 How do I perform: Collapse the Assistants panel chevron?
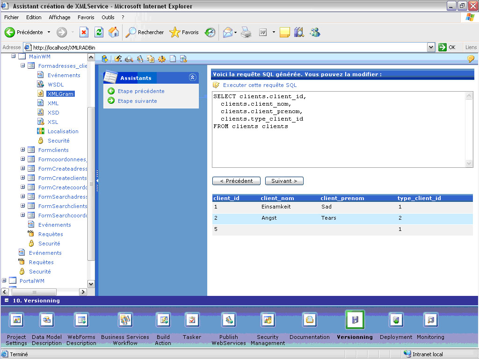point(192,78)
